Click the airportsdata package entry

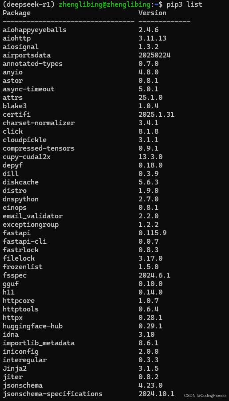point(27,55)
